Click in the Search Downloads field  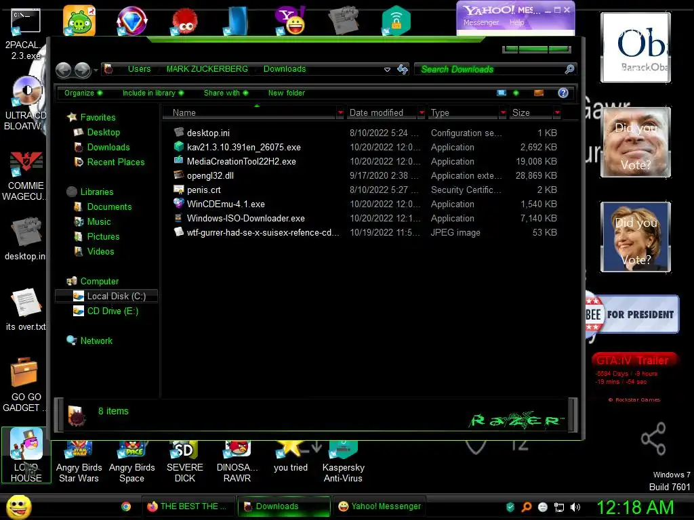(489, 69)
